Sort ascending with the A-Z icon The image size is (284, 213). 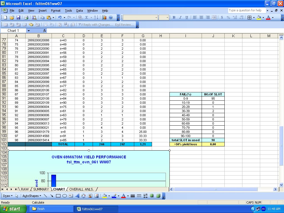[96, 17]
